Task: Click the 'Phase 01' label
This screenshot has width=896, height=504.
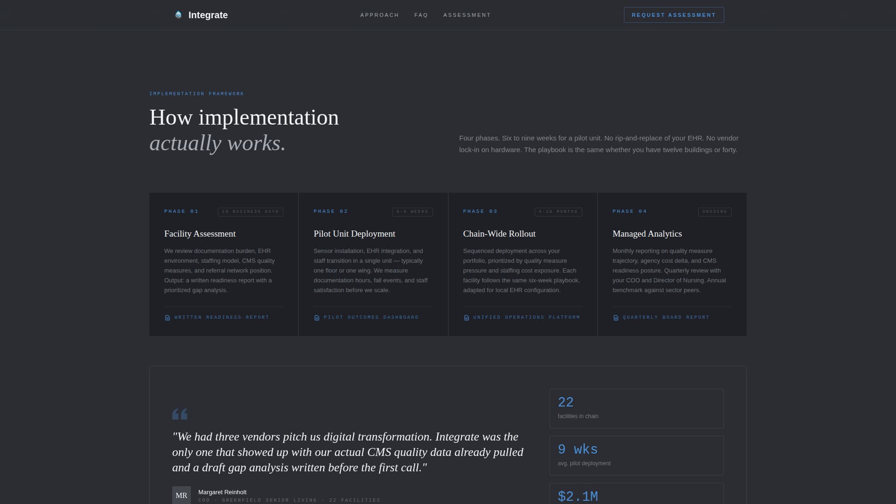Action: [182, 211]
